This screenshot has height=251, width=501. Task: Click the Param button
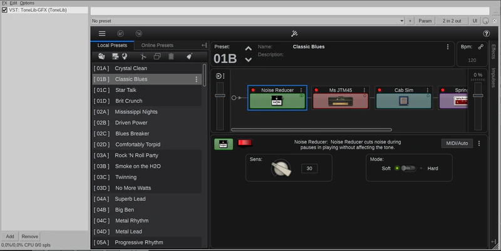pyautogui.click(x=425, y=21)
